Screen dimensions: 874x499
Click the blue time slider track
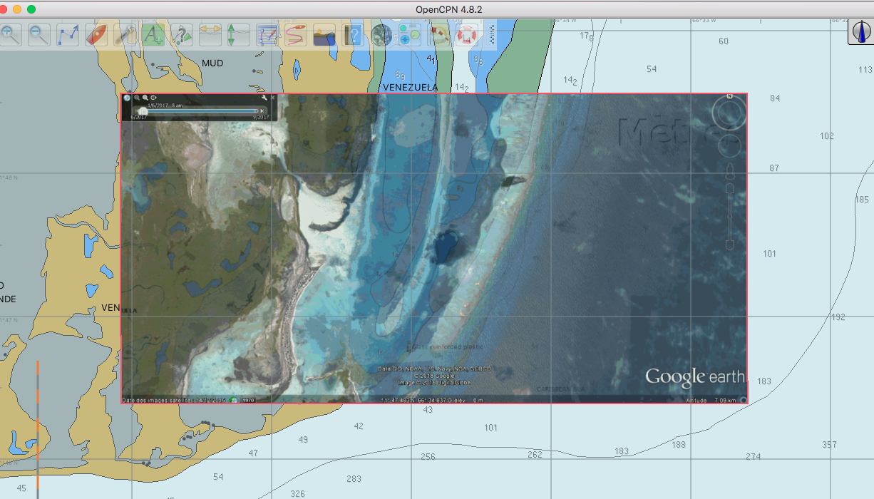[x=201, y=111]
